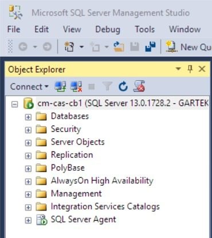Refresh the Object Explorer tree
212x238 pixels.
(123, 87)
